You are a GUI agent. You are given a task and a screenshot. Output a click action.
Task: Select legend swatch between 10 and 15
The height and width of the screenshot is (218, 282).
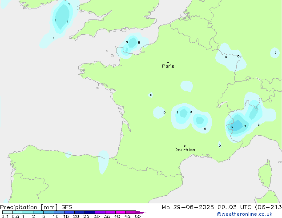point(59,212)
